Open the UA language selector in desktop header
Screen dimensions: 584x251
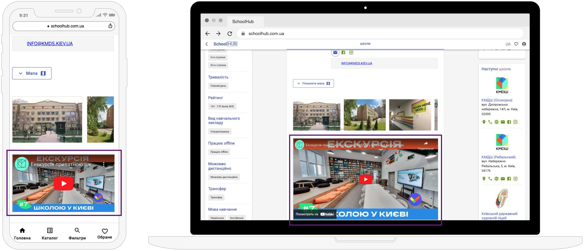508,44
